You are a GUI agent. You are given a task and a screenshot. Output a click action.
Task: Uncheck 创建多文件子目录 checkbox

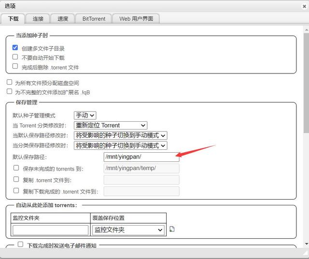[15, 48]
